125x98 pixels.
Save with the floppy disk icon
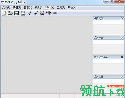pyautogui.click(x=16, y=13)
